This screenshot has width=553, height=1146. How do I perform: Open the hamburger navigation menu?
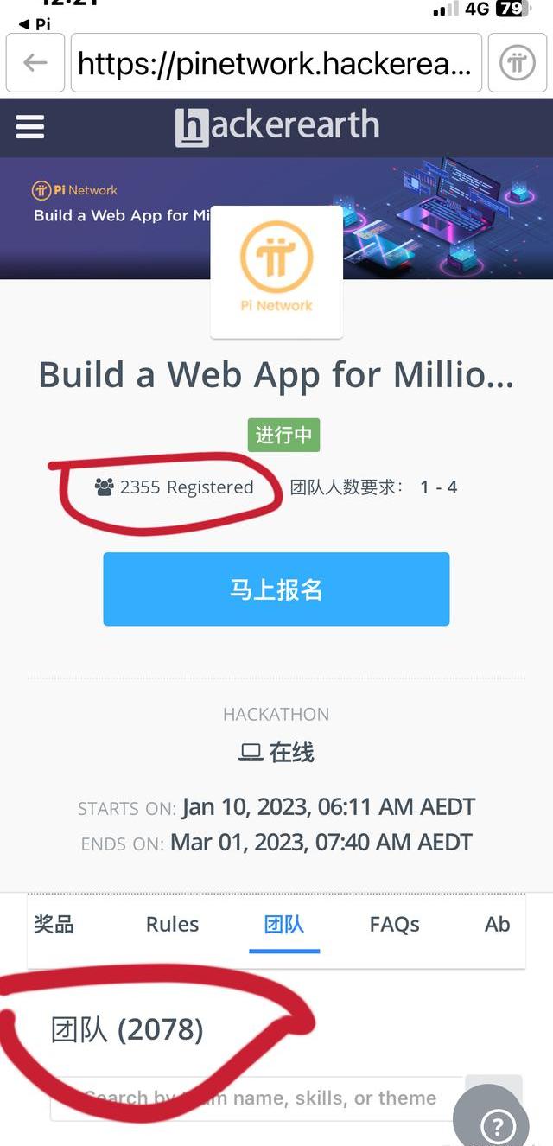(x=30, y=127)
